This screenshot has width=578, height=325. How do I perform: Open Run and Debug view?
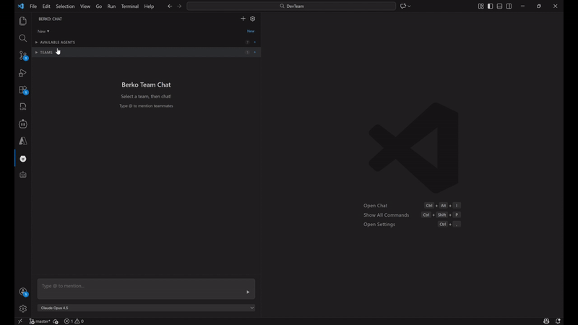click(23, 73)
